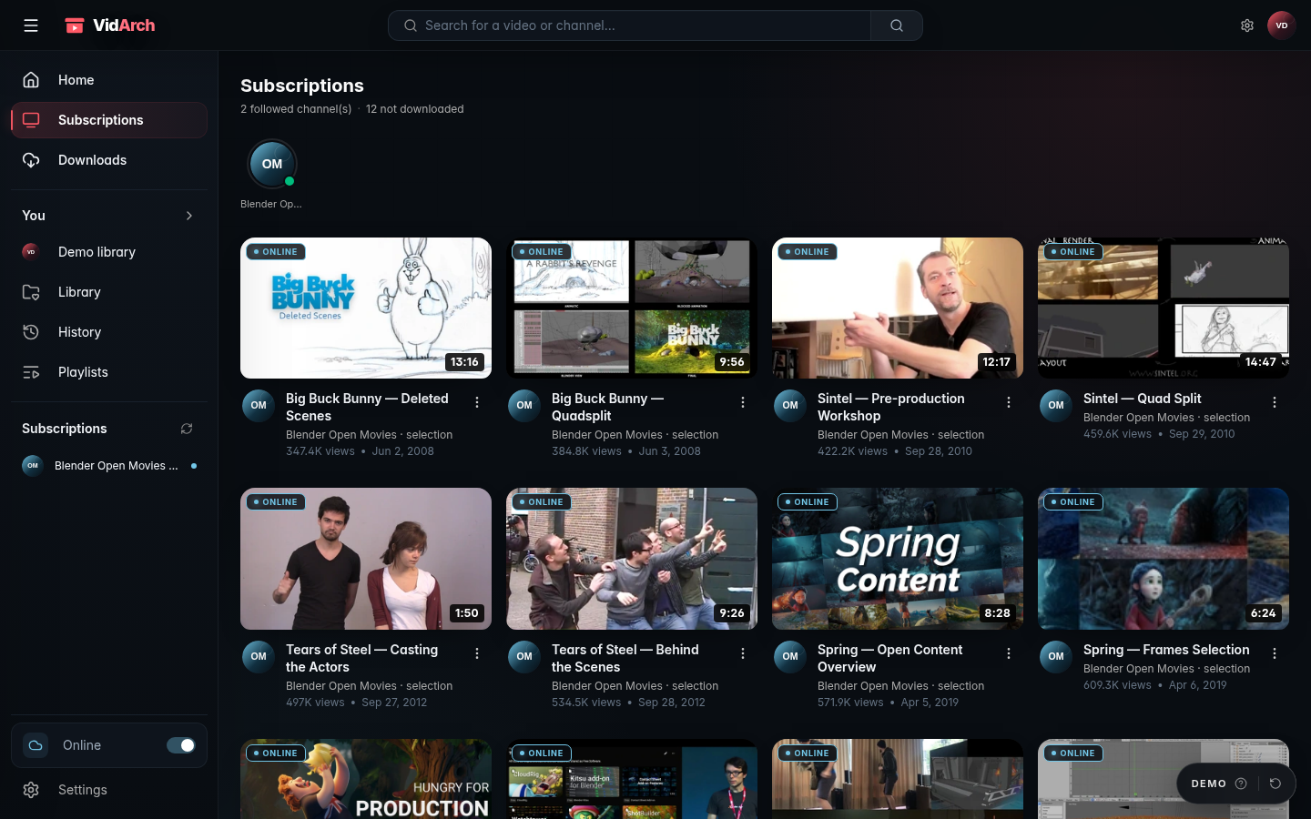Screen dimensions: 1311x819
Task: Open Library in sidebar
Action: tap(109, 292)
